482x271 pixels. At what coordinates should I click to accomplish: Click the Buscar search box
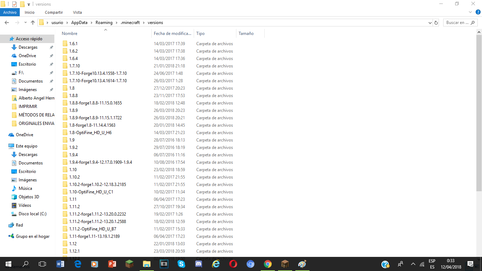(460, 23)
